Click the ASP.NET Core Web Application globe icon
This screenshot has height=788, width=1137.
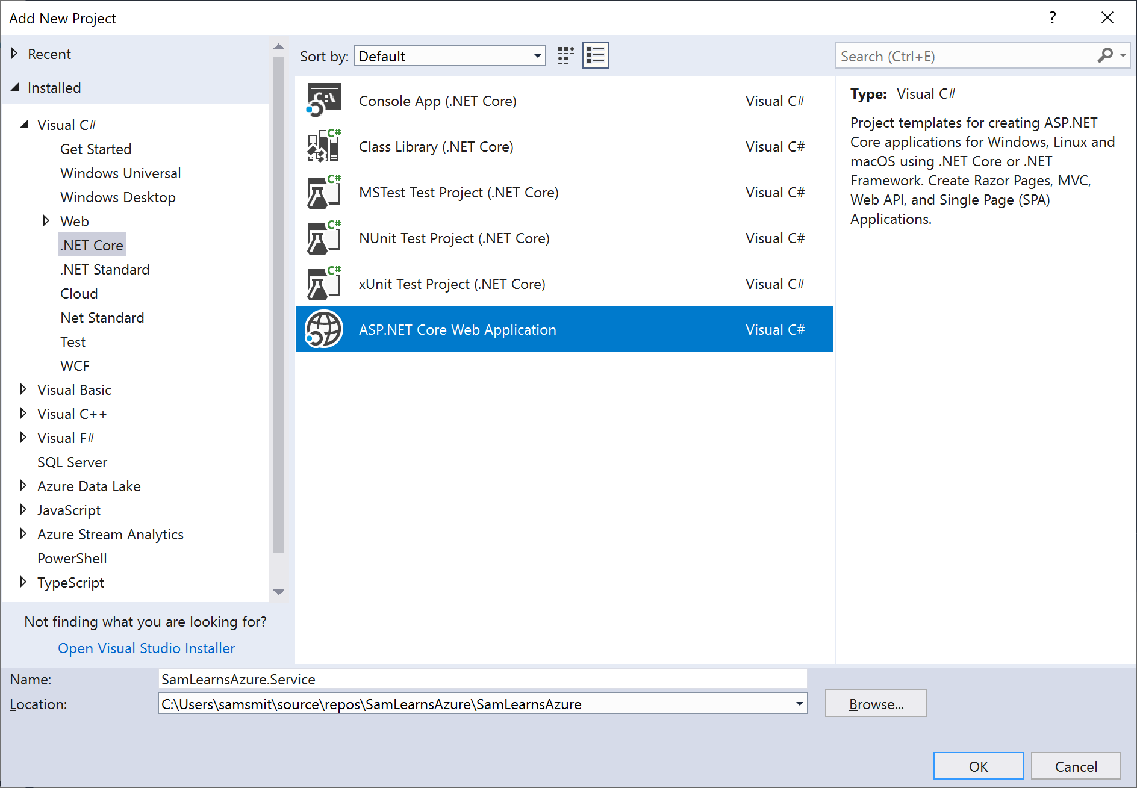[x=324, y=329]
